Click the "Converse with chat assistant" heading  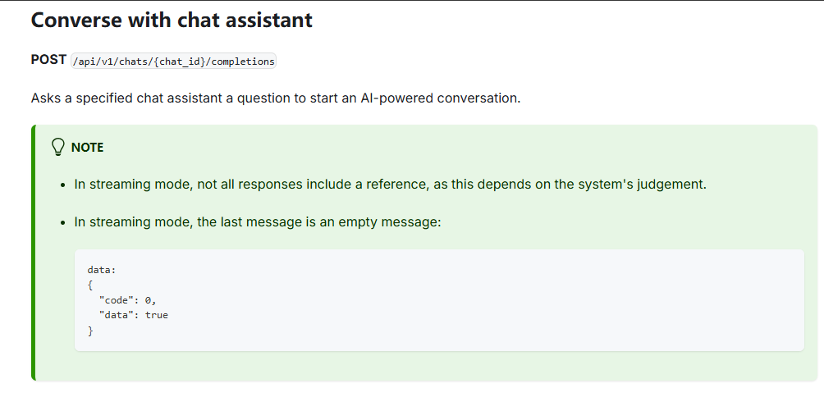pyautogui.click(x=172, y=20)
